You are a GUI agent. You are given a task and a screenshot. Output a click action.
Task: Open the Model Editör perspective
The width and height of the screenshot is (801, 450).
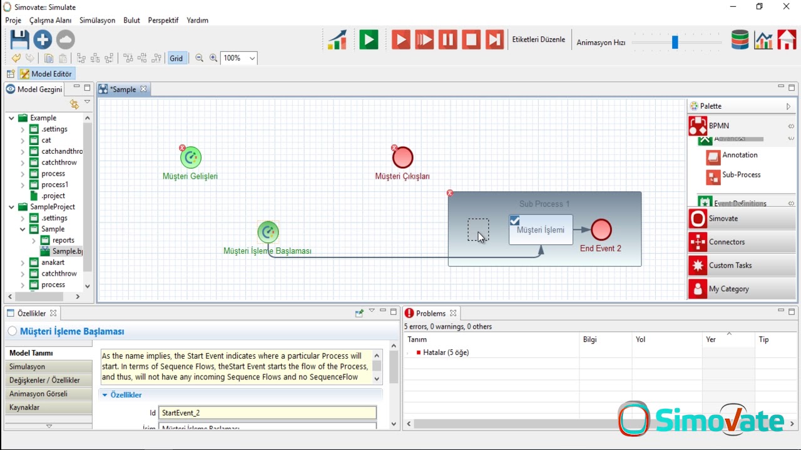tap(47, 74)
